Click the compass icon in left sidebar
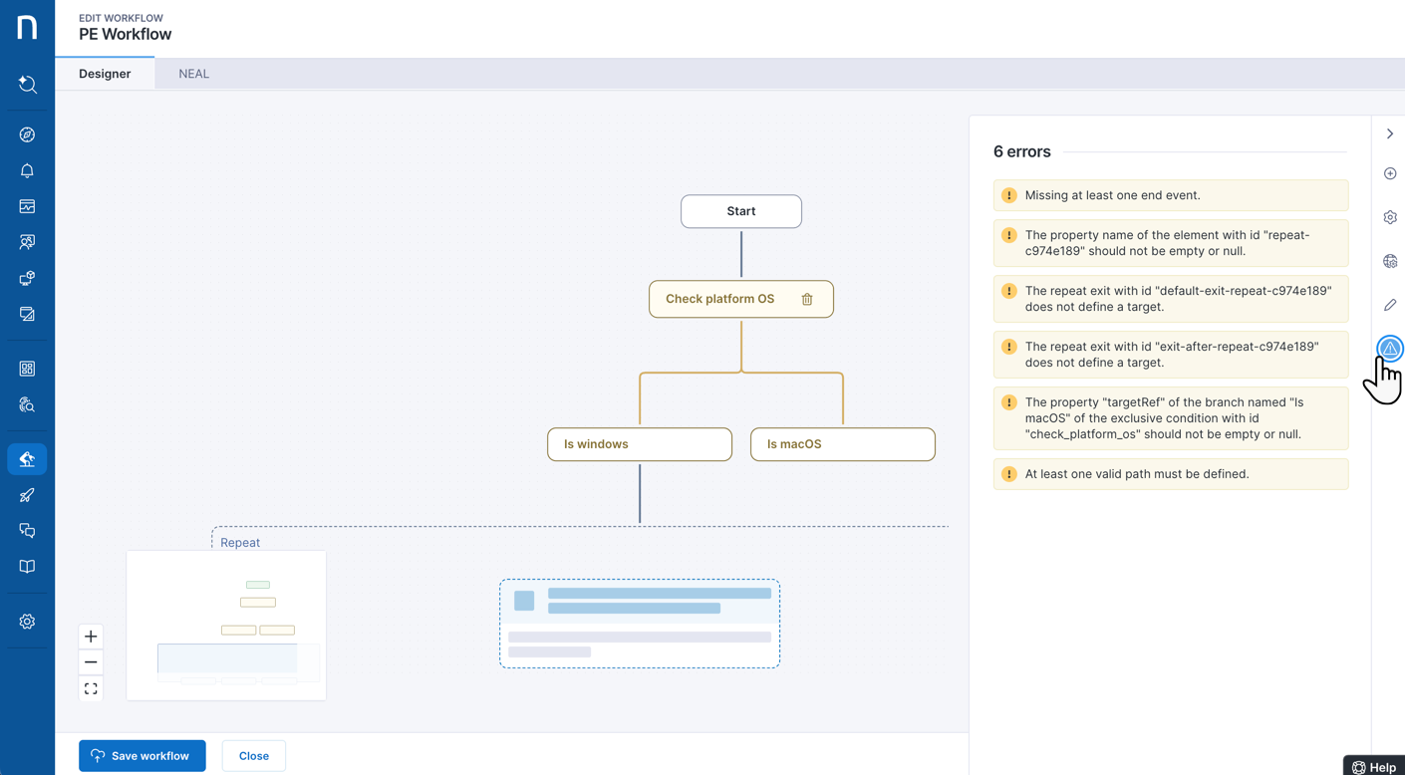The height and width of the screenshot is (775, 1405). 27,134
